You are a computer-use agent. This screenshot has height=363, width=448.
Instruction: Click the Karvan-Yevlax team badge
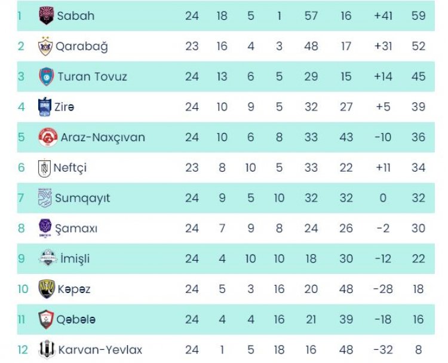click(46, 350)
